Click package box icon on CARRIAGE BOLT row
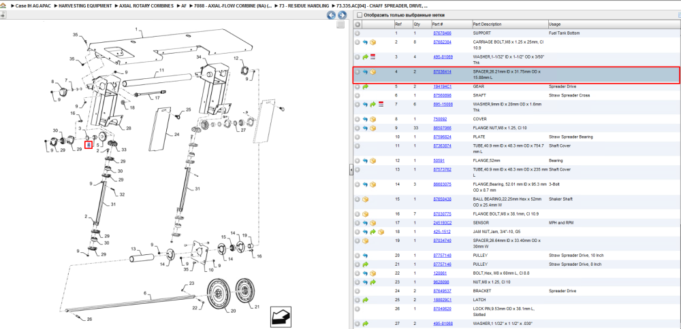 pos(373,42)
